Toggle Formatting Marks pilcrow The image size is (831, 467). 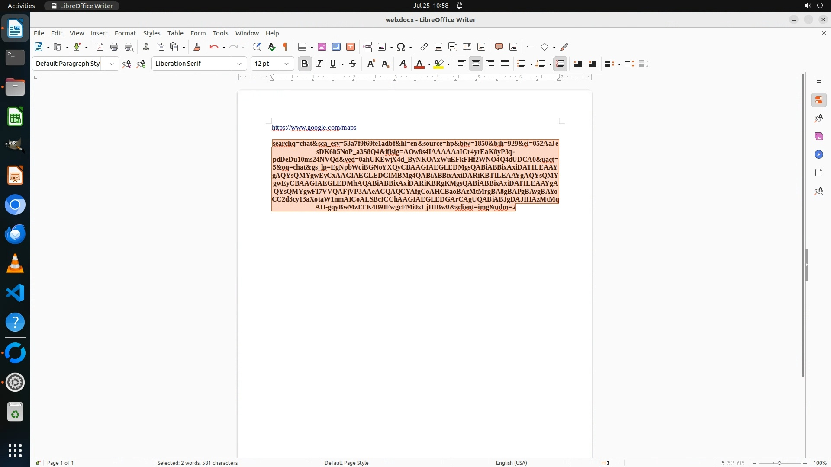coord(285,47)
